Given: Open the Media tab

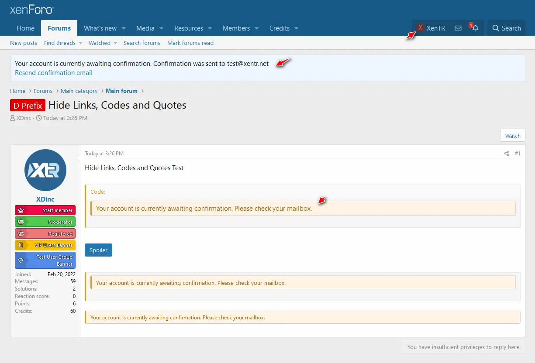Looking at the screenshot, I should tap(145, 28).
